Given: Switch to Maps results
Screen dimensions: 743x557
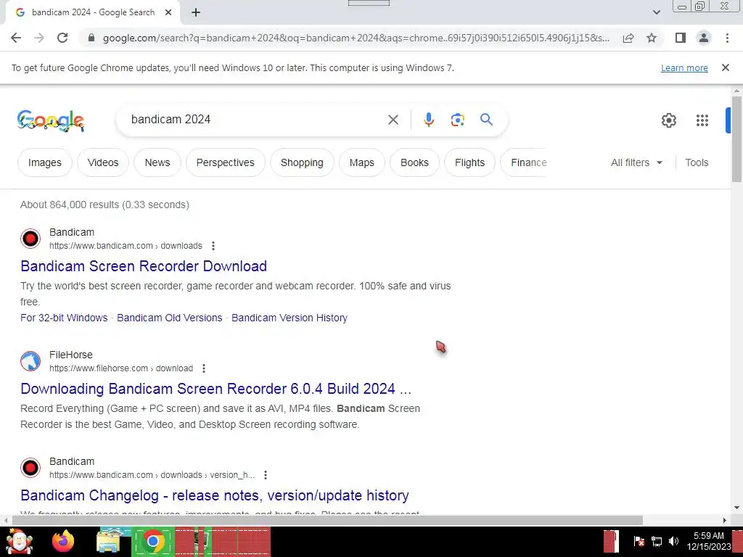Looking at the screenshot, I should (x=362, y=162).
